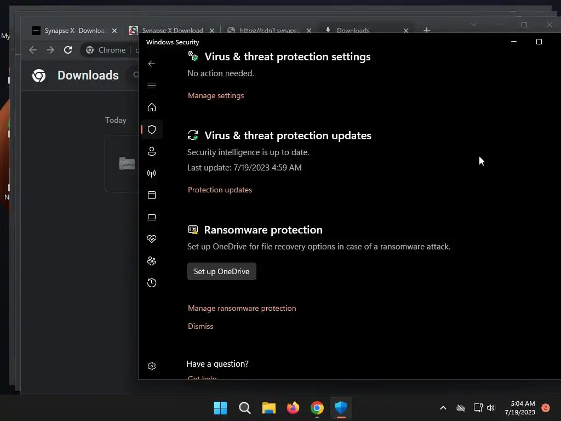Click the Ransomware protection heading
Viewport: 561px width, 421px height.
click(x=263, y=230)
